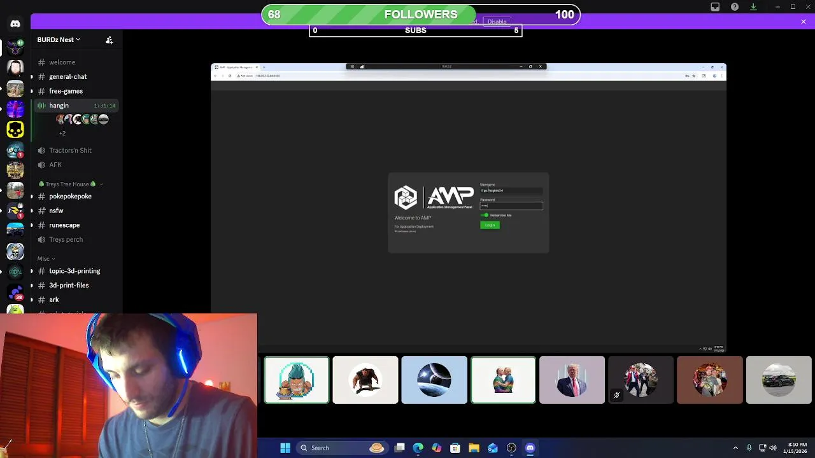
Task: Open Microsoft Store from the taskbar
Action: pos(455,448)
